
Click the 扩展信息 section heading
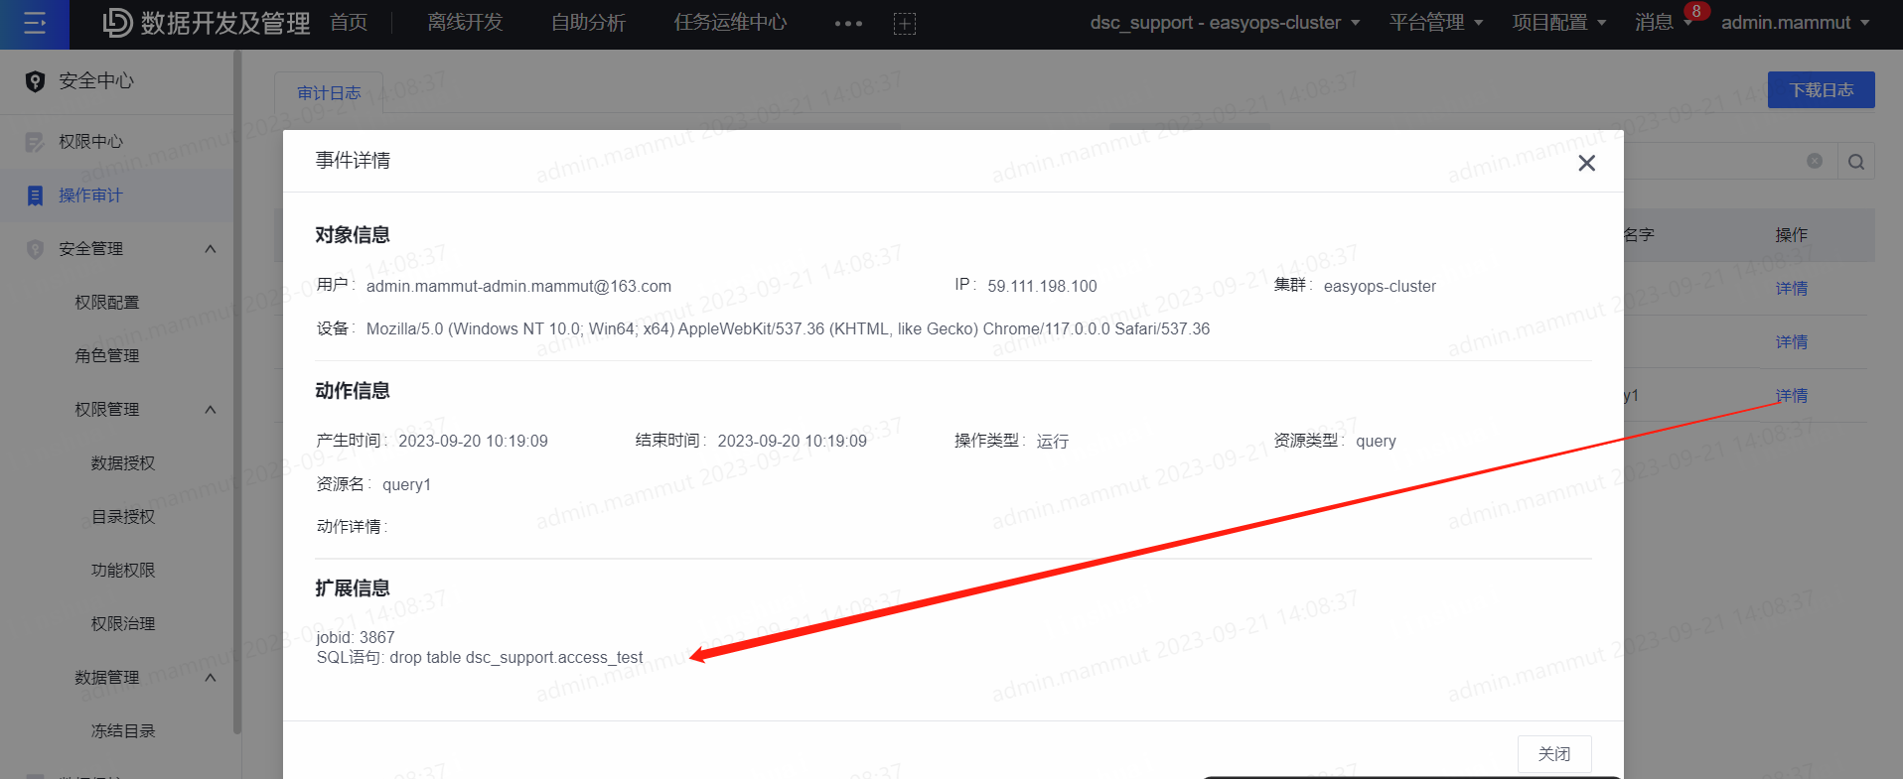pos(353,588)
